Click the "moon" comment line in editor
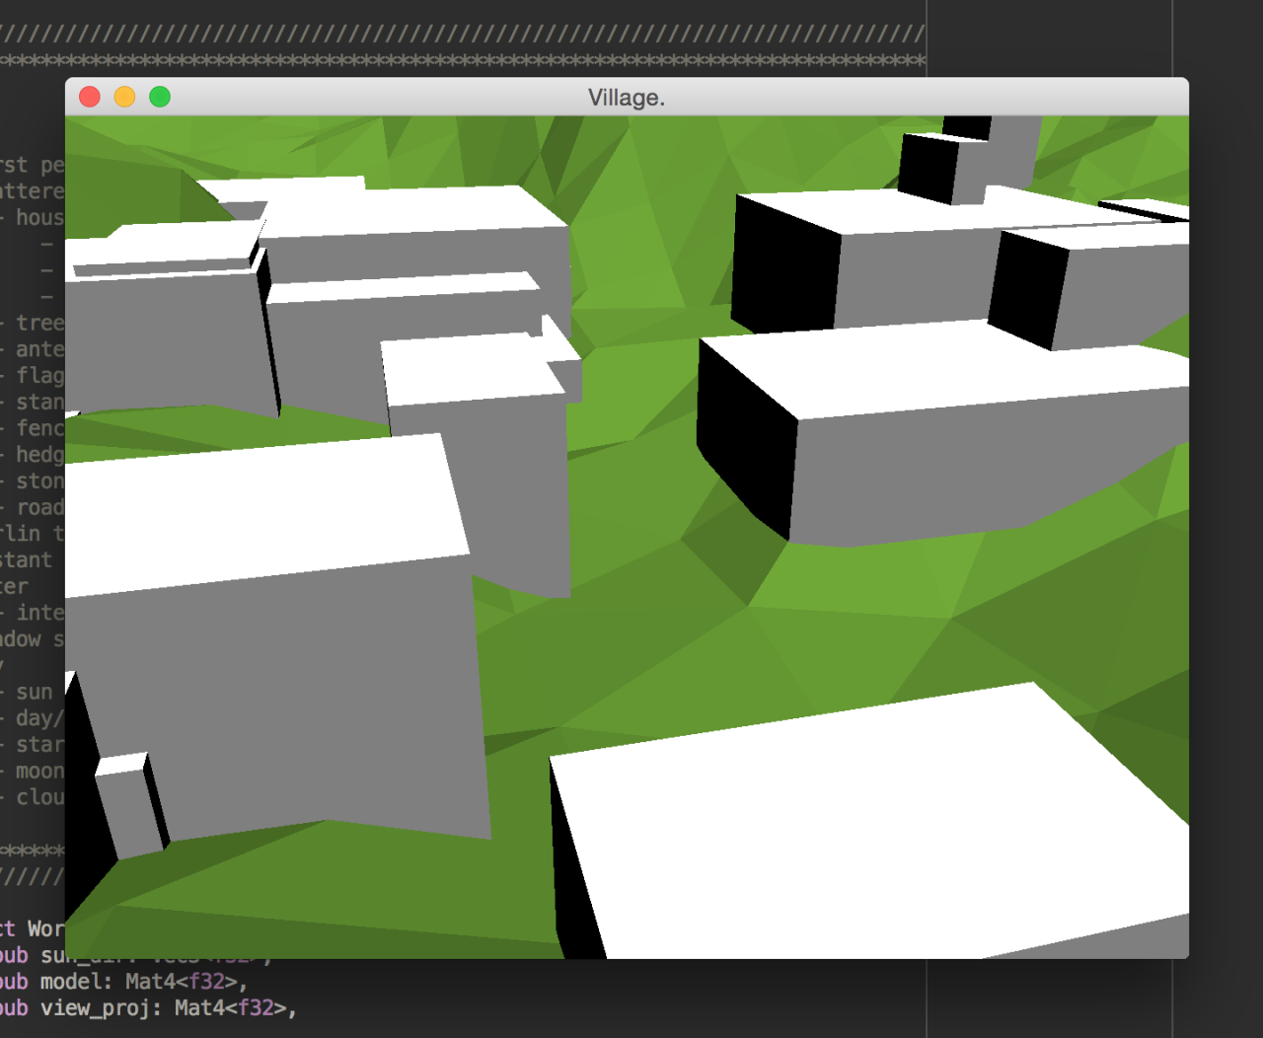 (39, 771)
